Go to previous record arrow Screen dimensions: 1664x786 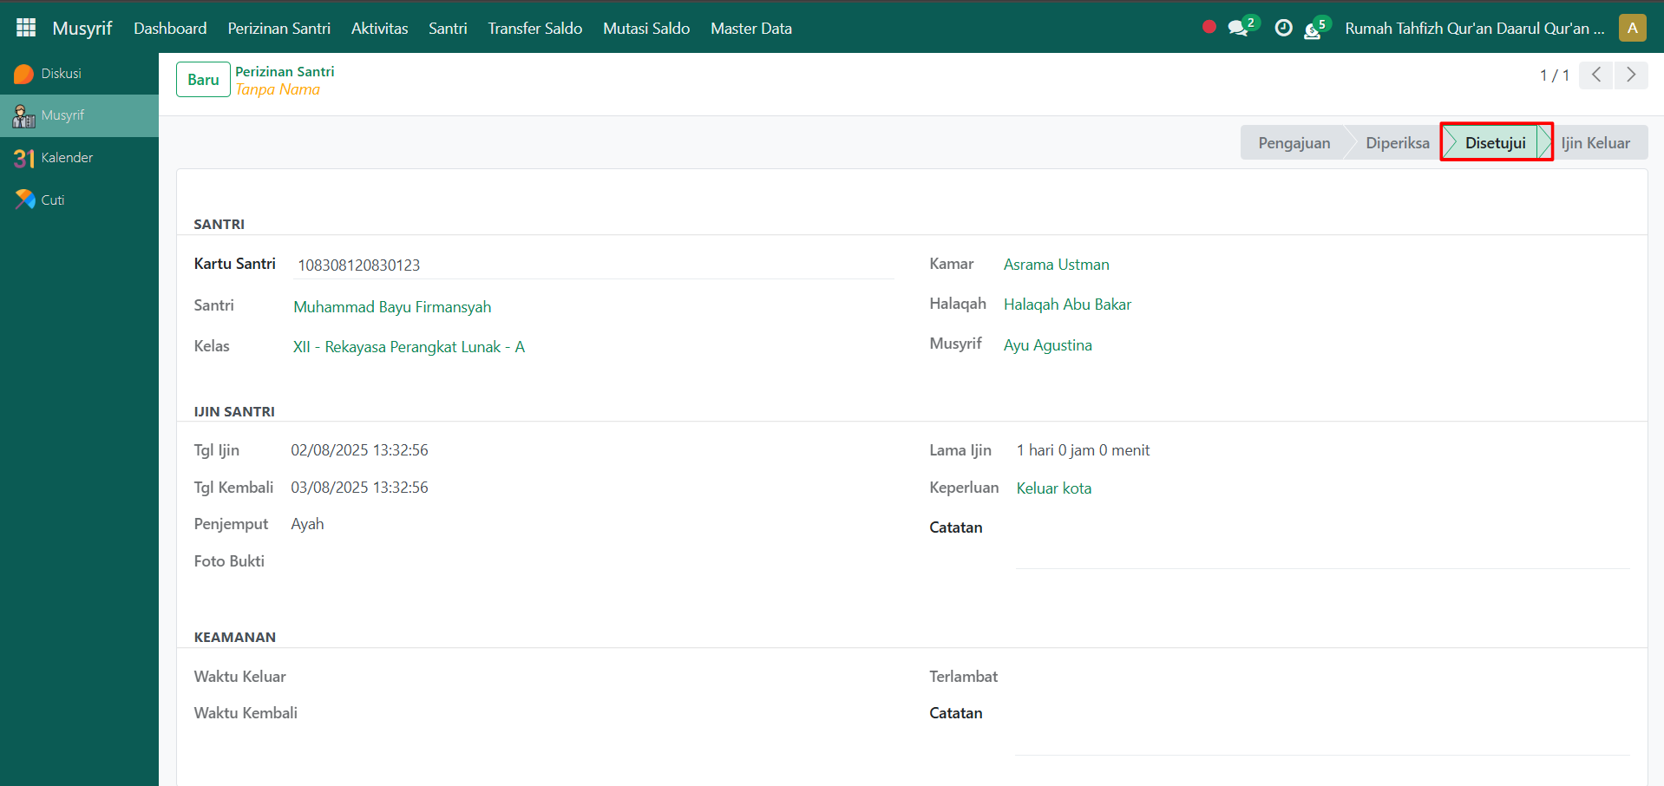(1596, 75)
